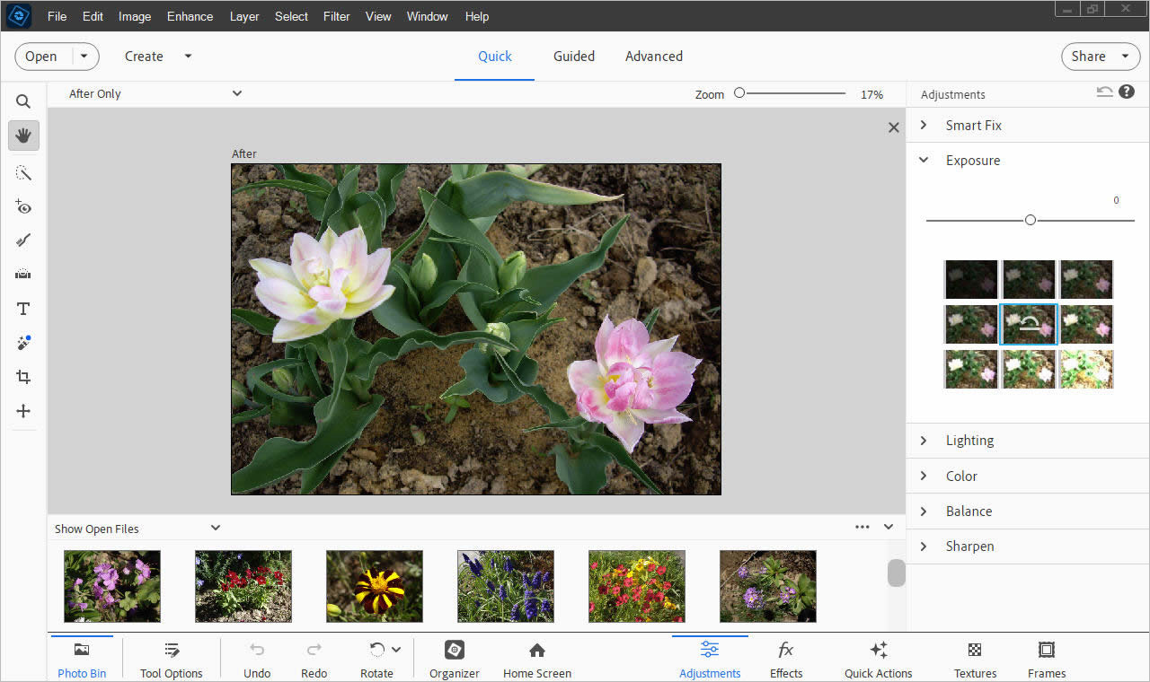Toggle the Photo Bin panel
Viewport: 1150px width, 682px height.
(x=81, y=658)
